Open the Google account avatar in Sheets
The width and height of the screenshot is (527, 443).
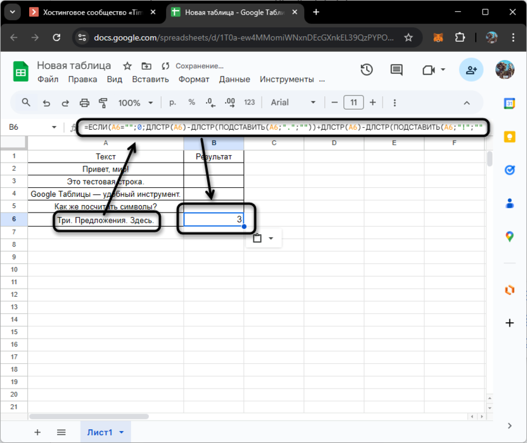click(505, 70)
